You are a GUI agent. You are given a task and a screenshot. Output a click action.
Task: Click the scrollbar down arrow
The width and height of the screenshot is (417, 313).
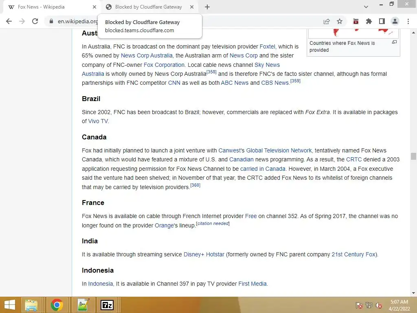[x=413, y=293]
